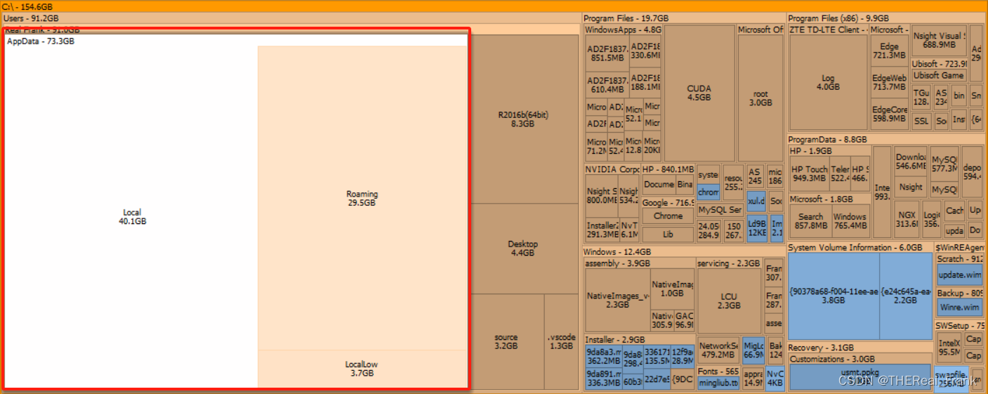Image resolution: width=988 pixels, height=394 pixels.
Task: Open the LCU 2.3GB block
Action: (729, 301)
